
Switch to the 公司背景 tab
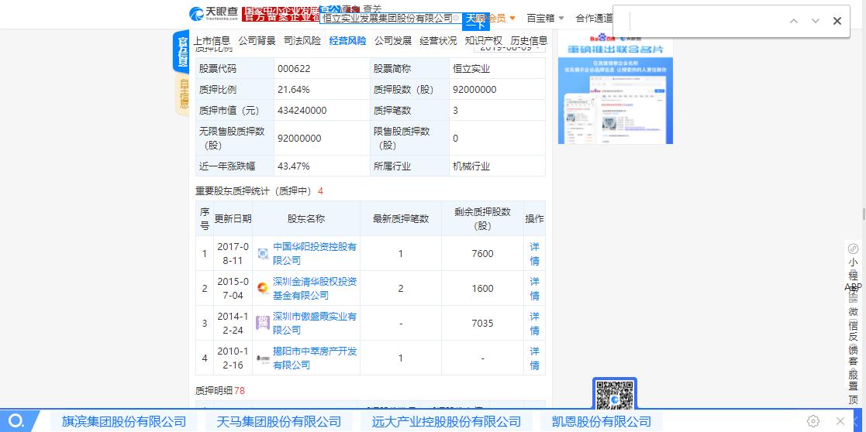(x=257, y=40)
